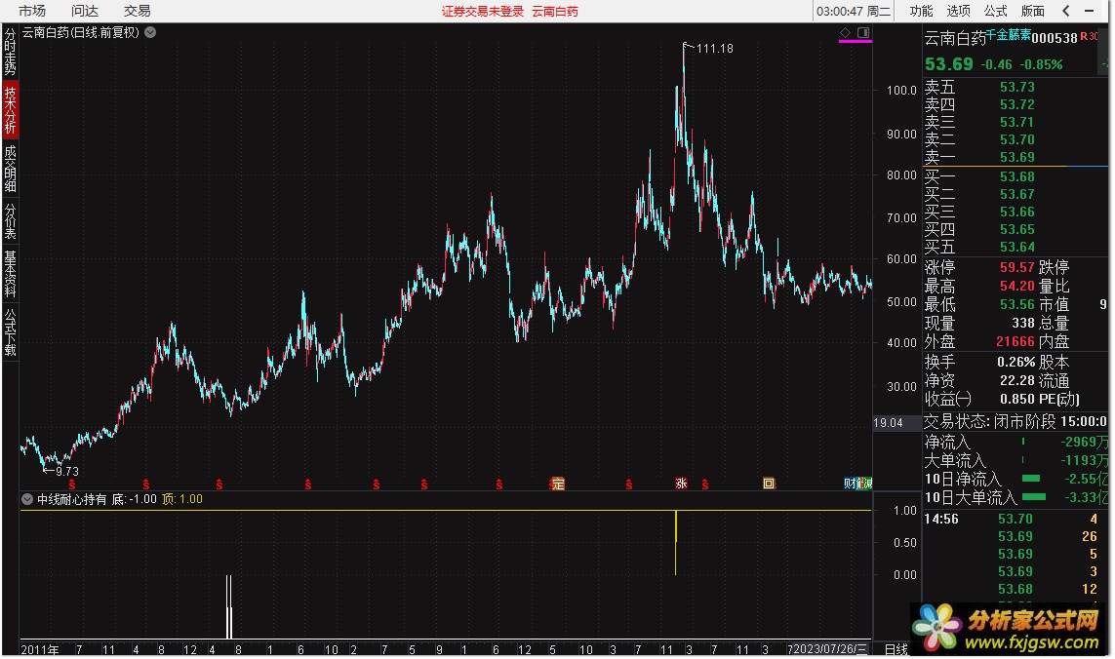The image size is (1115, 659).
Task: Click the 云南白药(日线.前复权) chart title
Action: tap(80, 32)
